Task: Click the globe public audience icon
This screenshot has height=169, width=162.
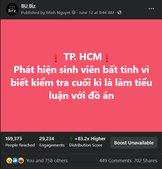Action: (119, 12)
